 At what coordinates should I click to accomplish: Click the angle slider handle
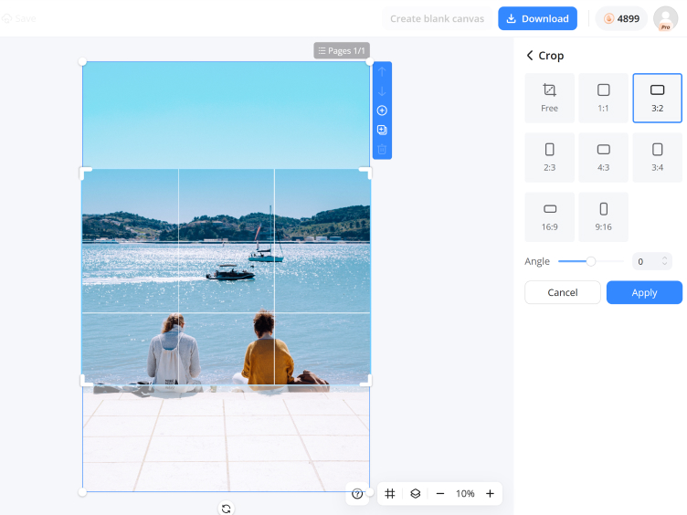point(590,261)
